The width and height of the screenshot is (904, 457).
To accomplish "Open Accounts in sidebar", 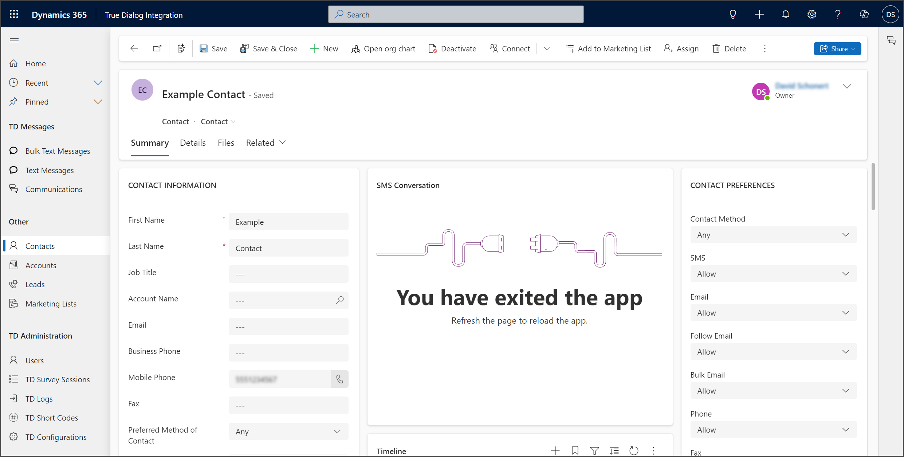I will (x=56, y=265).
